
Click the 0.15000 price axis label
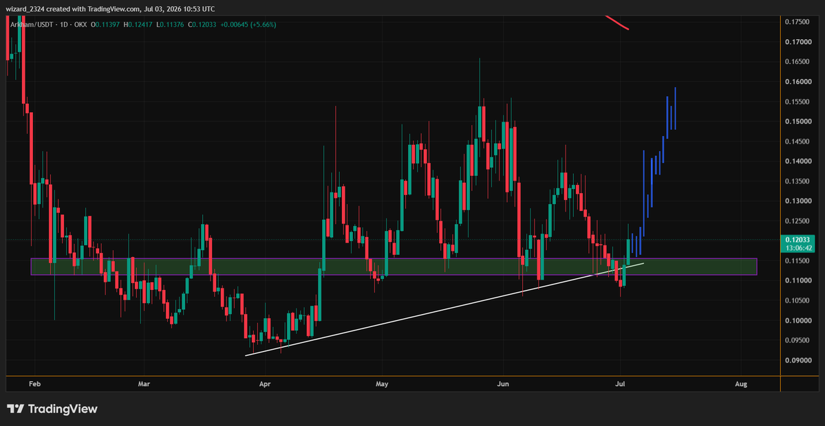797,122
